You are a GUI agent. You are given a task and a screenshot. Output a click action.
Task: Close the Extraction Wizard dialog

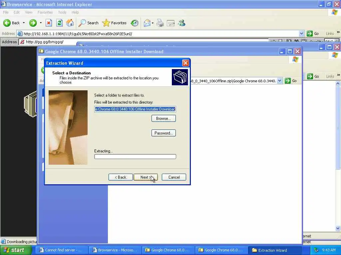pyautogui.click(x=185, y=63)
